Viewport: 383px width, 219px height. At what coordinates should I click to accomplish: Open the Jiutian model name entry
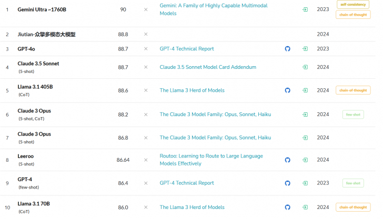[46, 35]
